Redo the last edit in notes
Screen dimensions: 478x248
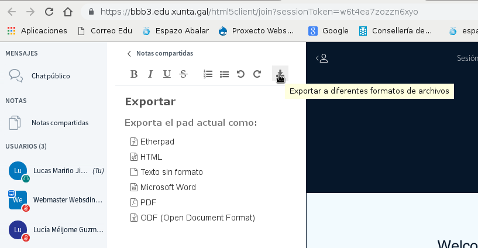pos(257,74)
